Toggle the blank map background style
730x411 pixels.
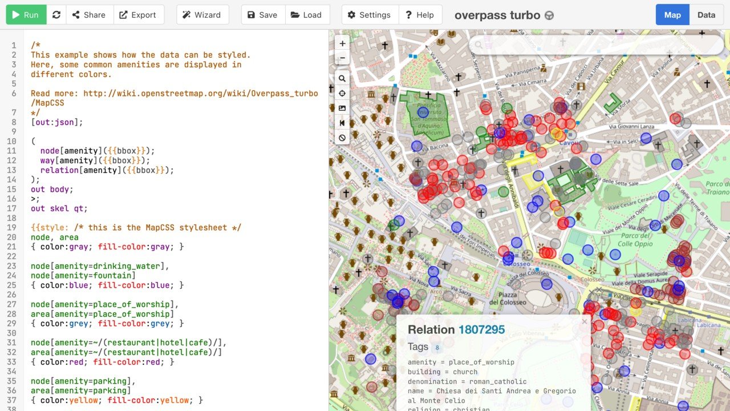(x=342, y=123)
